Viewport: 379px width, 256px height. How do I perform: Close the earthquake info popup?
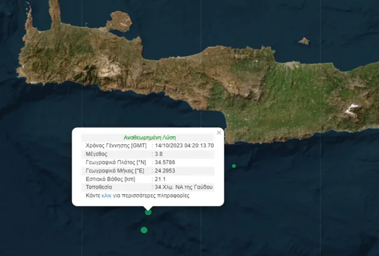click(219, 132)
